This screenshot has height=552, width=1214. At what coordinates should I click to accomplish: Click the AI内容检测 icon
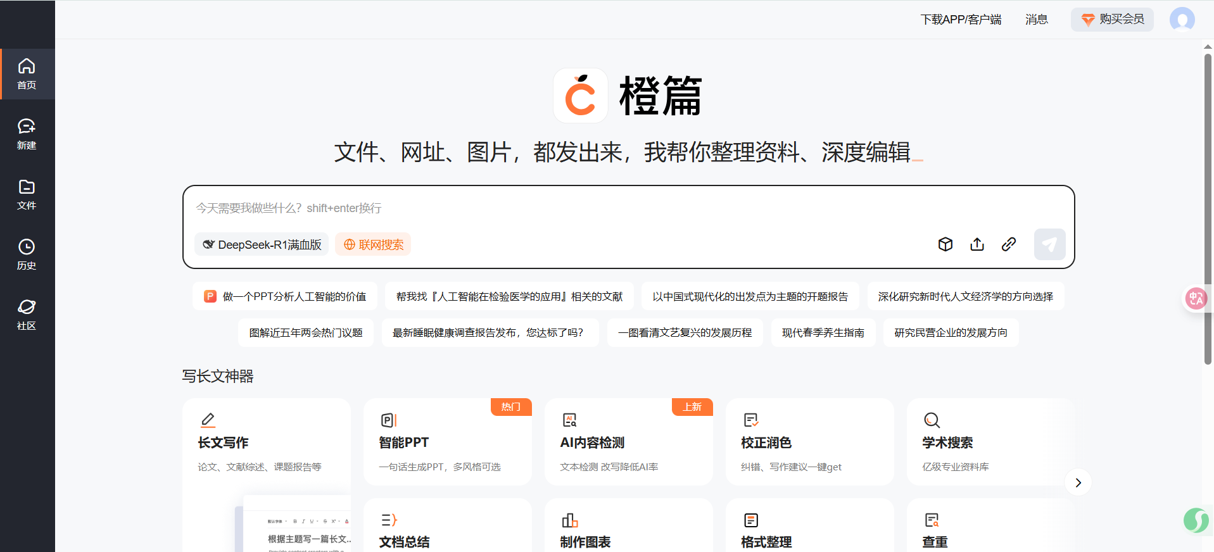[569, 420]
